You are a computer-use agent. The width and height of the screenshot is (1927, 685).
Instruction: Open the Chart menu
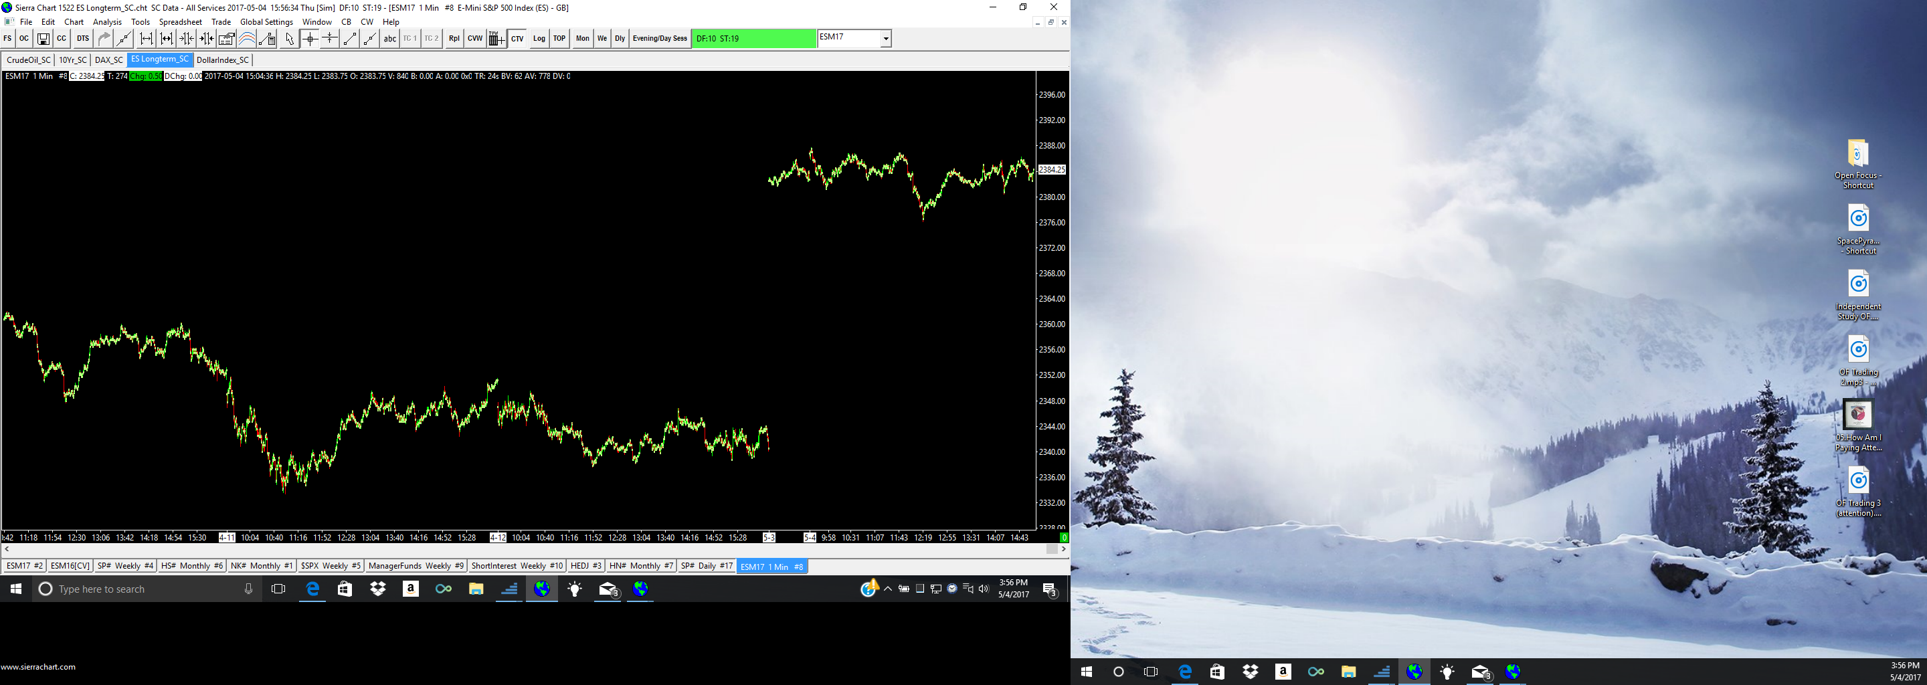pyautogui.click(x=74, y=21)
